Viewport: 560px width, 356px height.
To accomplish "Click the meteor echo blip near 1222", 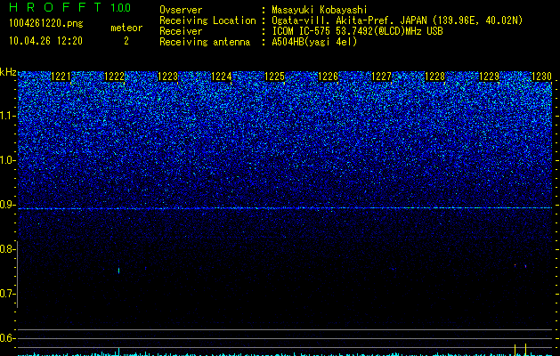I will [118, 271].
